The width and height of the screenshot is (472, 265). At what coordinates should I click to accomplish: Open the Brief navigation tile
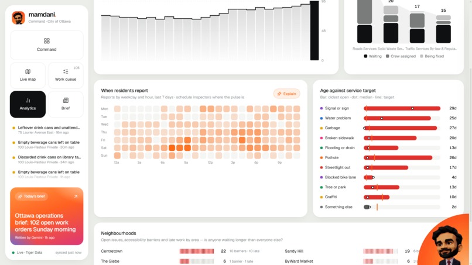66,104
